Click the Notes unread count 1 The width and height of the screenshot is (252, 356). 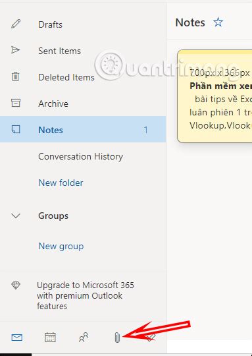pyautogui.click(x=145, y=130)
